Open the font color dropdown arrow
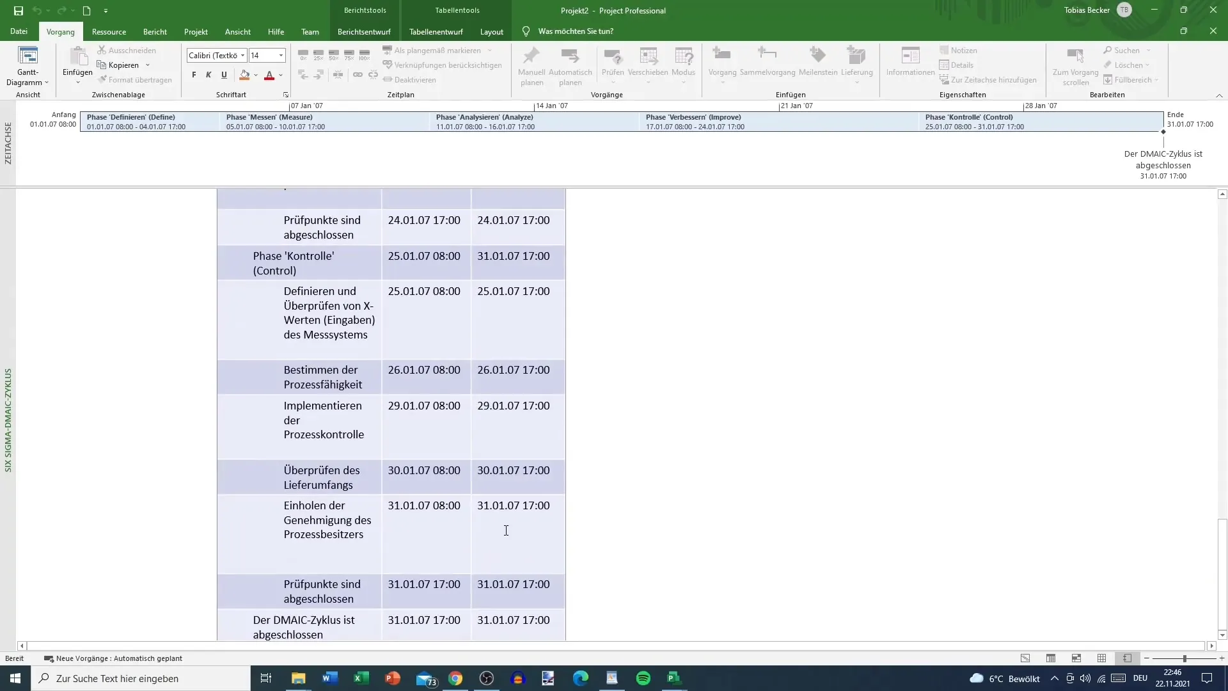 click(x=281, y=75)
